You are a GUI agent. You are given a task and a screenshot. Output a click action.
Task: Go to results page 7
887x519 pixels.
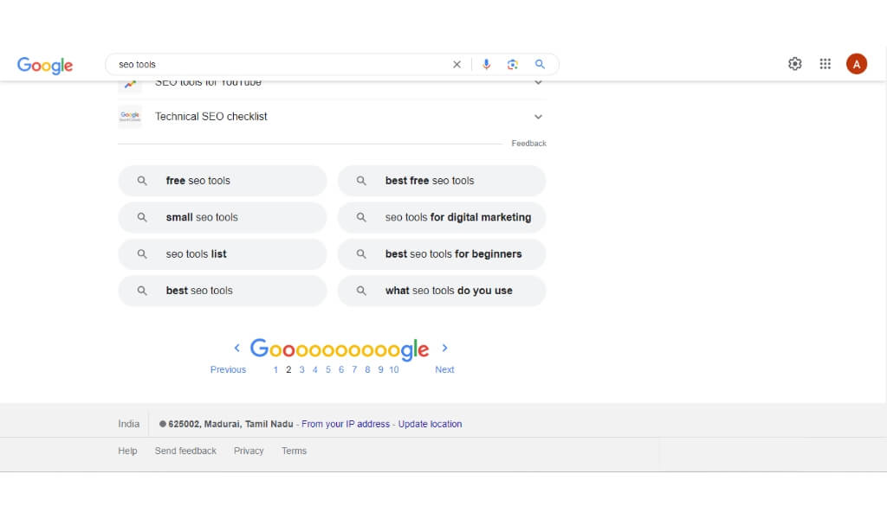[354, 370]
